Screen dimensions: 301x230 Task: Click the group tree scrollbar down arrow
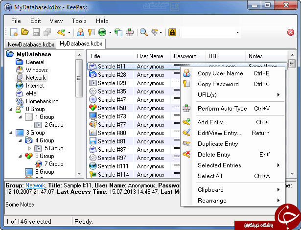pyautogui.click(x=79, y=174)
